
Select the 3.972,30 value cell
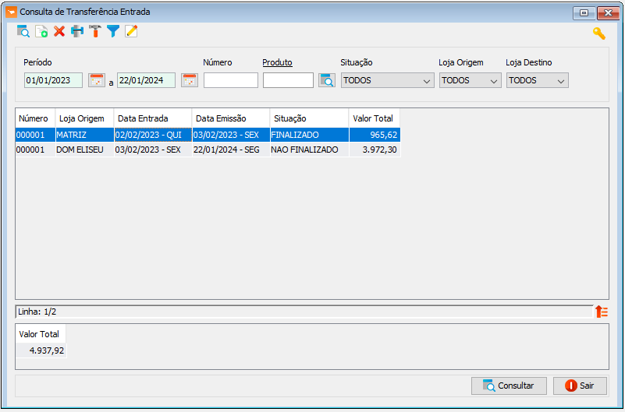375,150
